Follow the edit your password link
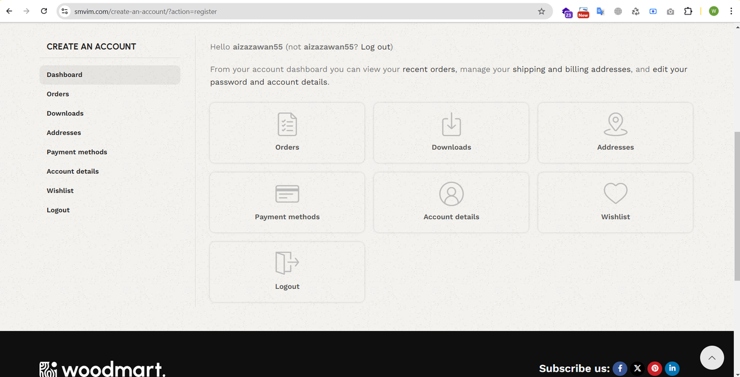This screenshot has width=740, height=377. point(449,76)
